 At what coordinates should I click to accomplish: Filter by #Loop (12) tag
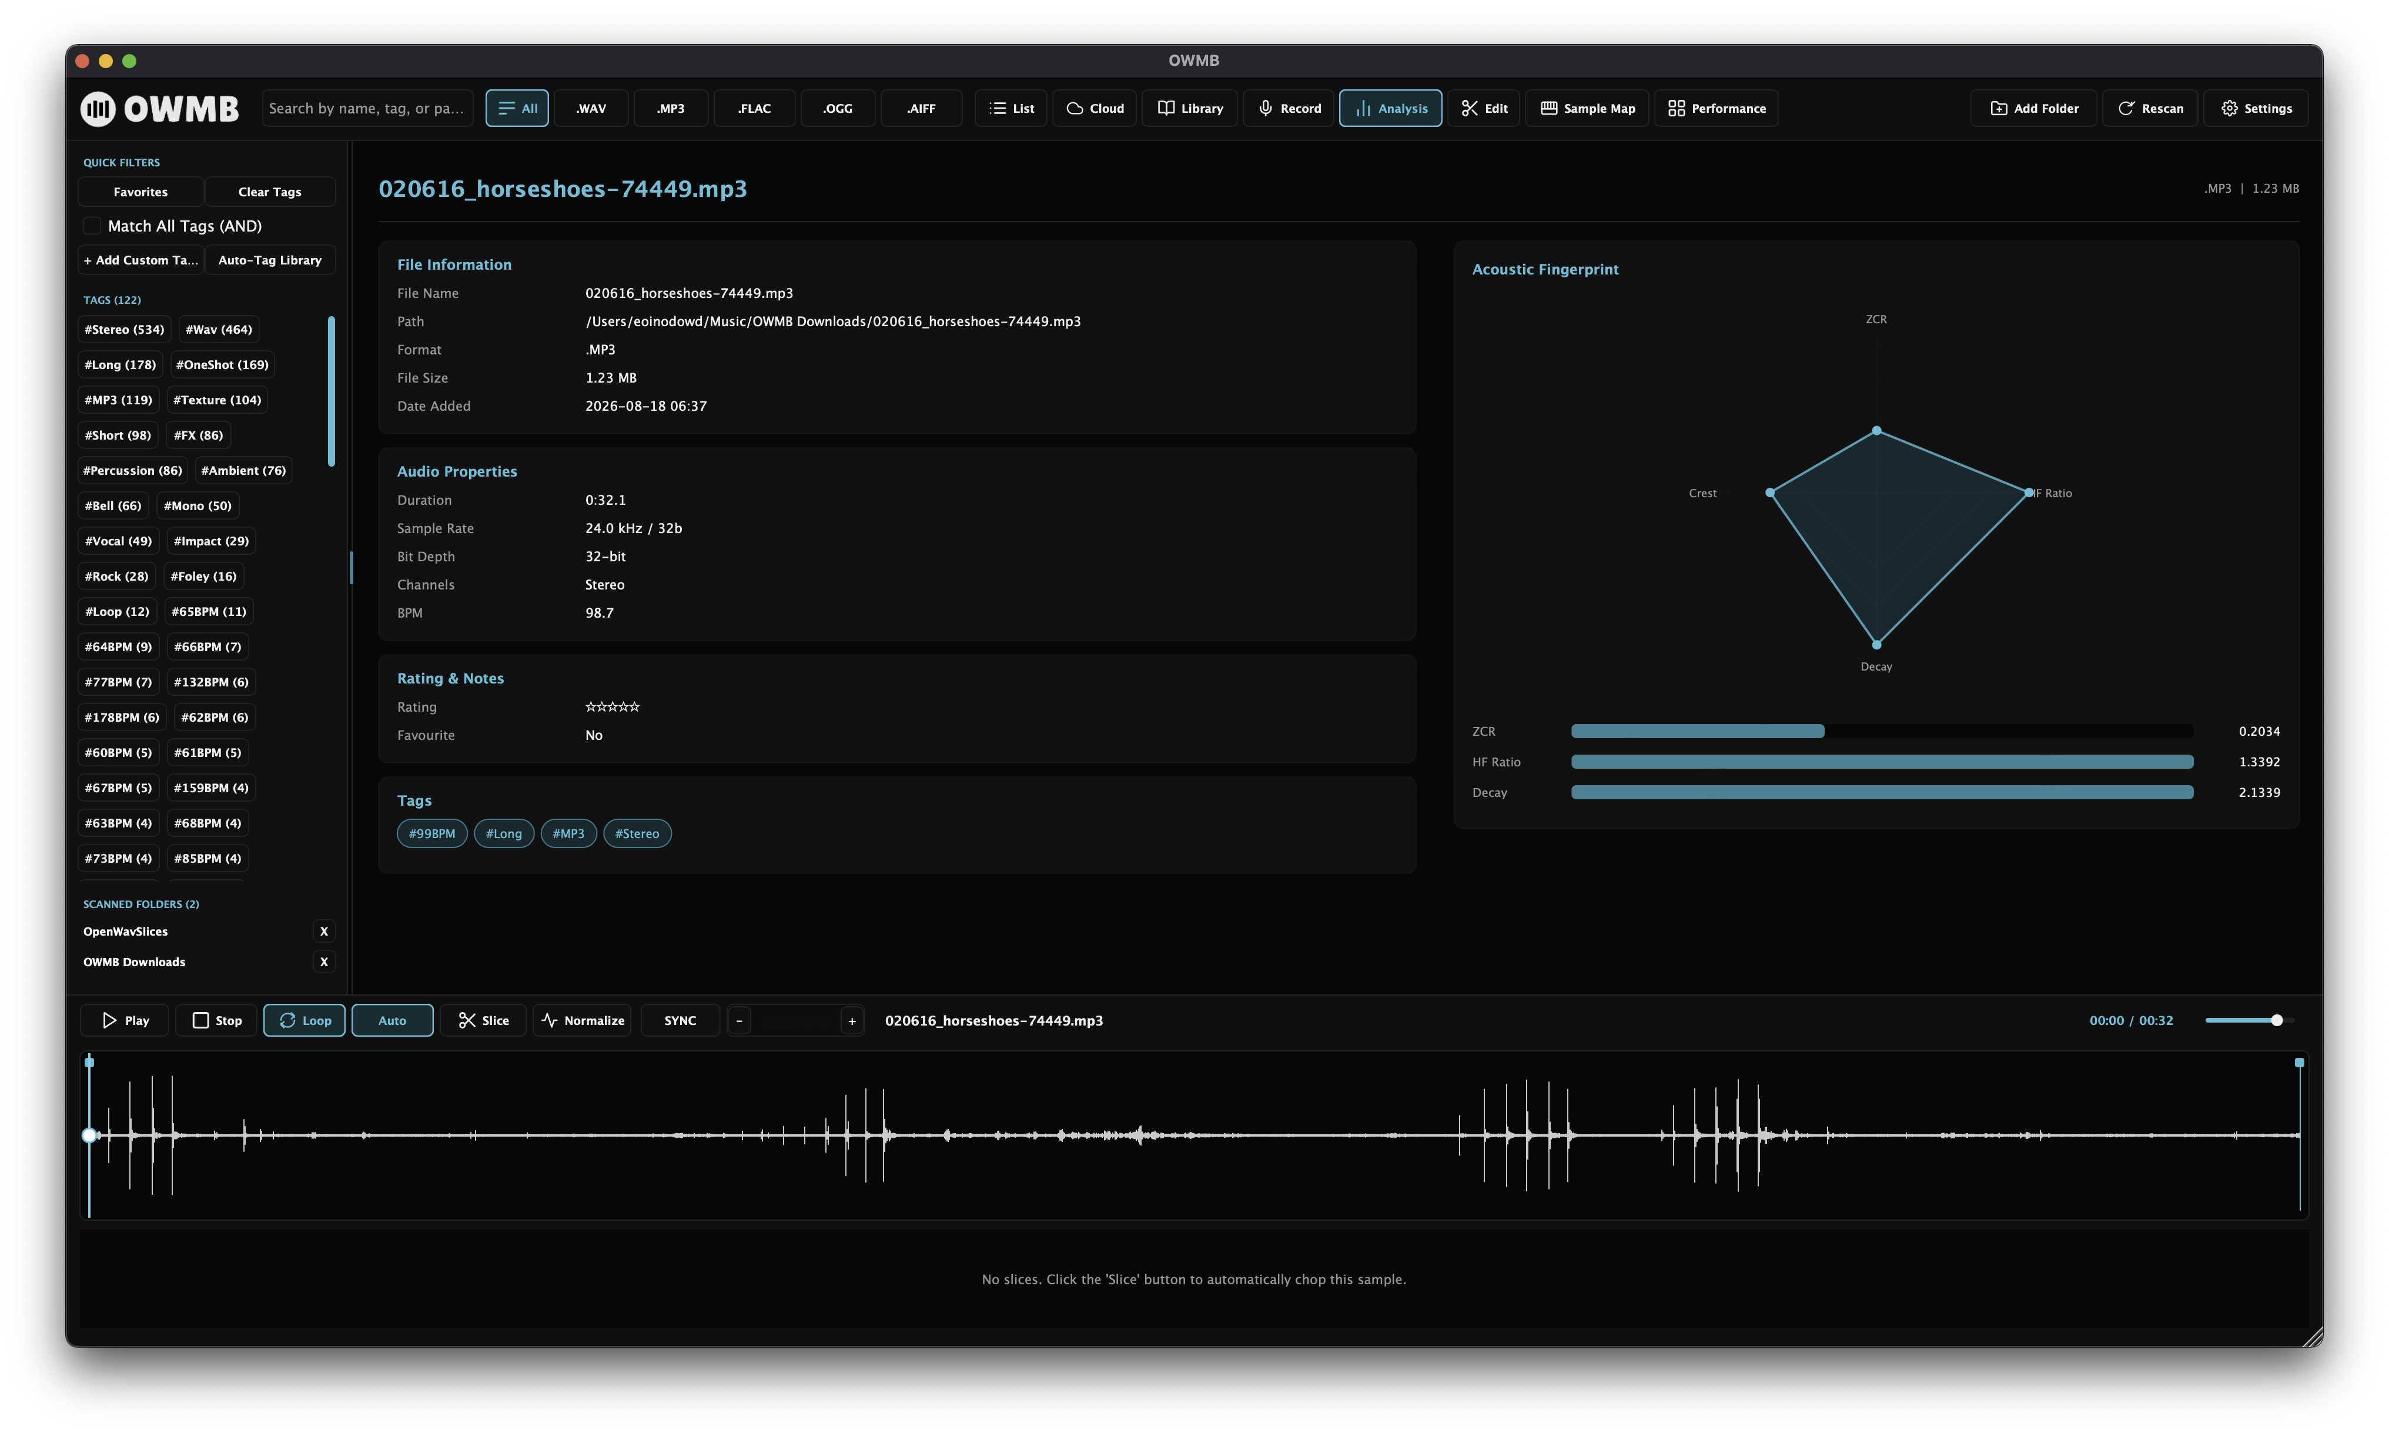[x=117, y=612]
